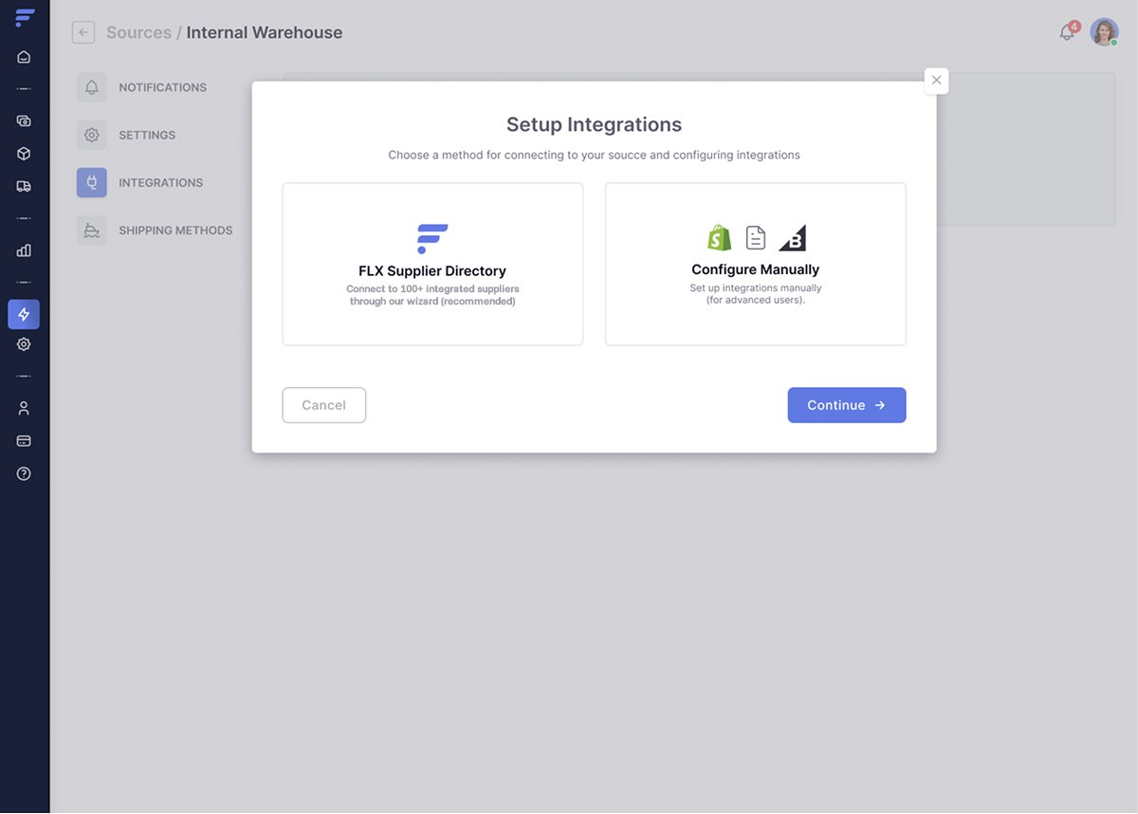This screenshot has height=814, width=1138.
Task: Open the SETTINGS tab
Action: click(x=147, y=135)
